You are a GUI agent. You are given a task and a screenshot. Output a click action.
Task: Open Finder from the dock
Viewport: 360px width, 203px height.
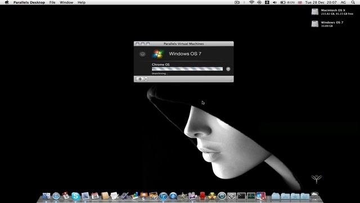(x=46, y=196)
